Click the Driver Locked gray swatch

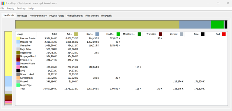click(x=18, y=74)
